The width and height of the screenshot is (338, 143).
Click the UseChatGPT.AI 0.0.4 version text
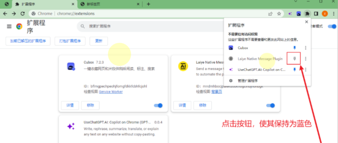click(158, 122)
